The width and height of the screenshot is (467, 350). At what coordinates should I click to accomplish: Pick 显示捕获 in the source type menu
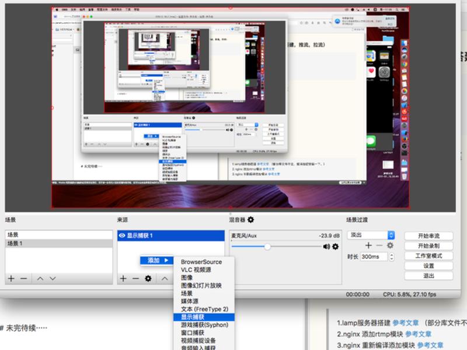204,317
